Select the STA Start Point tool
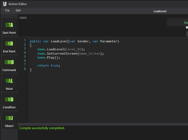Viewport: 188px width, 140px height. pyautogui.click(x=9, y=28)
